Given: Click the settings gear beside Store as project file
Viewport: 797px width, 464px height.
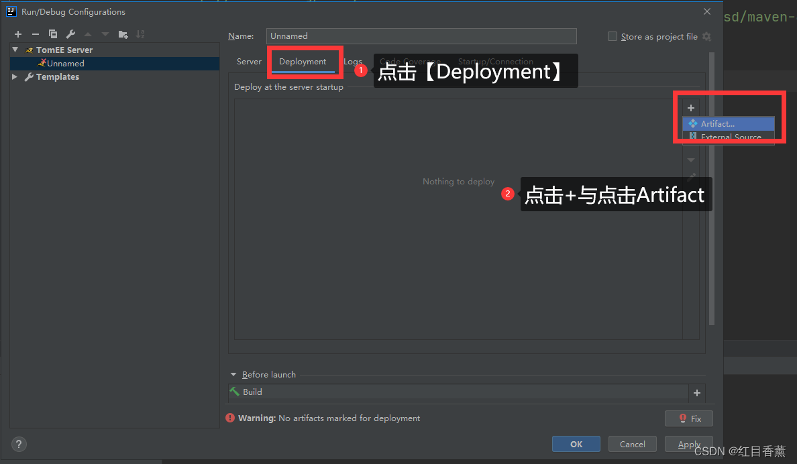Looking at the screenshot, I should coord(706,37).
